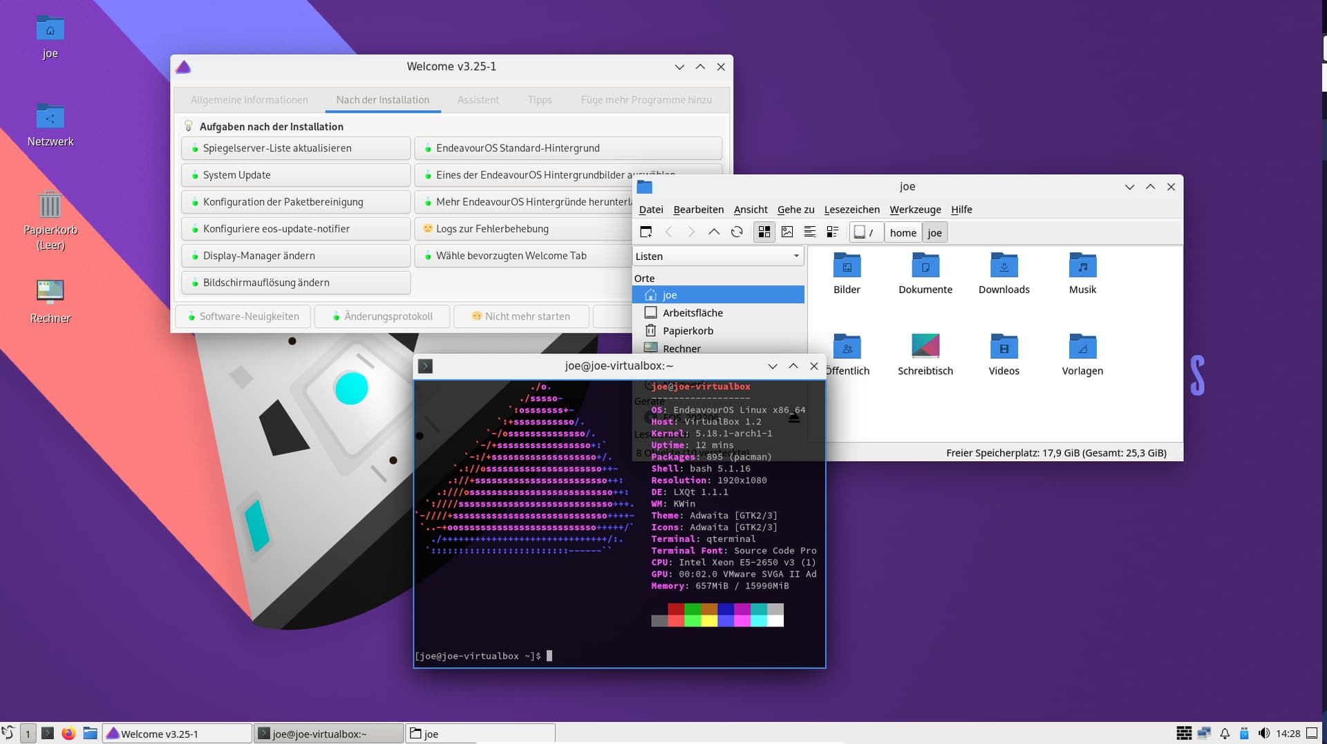Image resolution: width=1327 pixels, height=744 pixels.
Task: Switch to virtual desktop 1 pager
Action: (x=28, y=733)
